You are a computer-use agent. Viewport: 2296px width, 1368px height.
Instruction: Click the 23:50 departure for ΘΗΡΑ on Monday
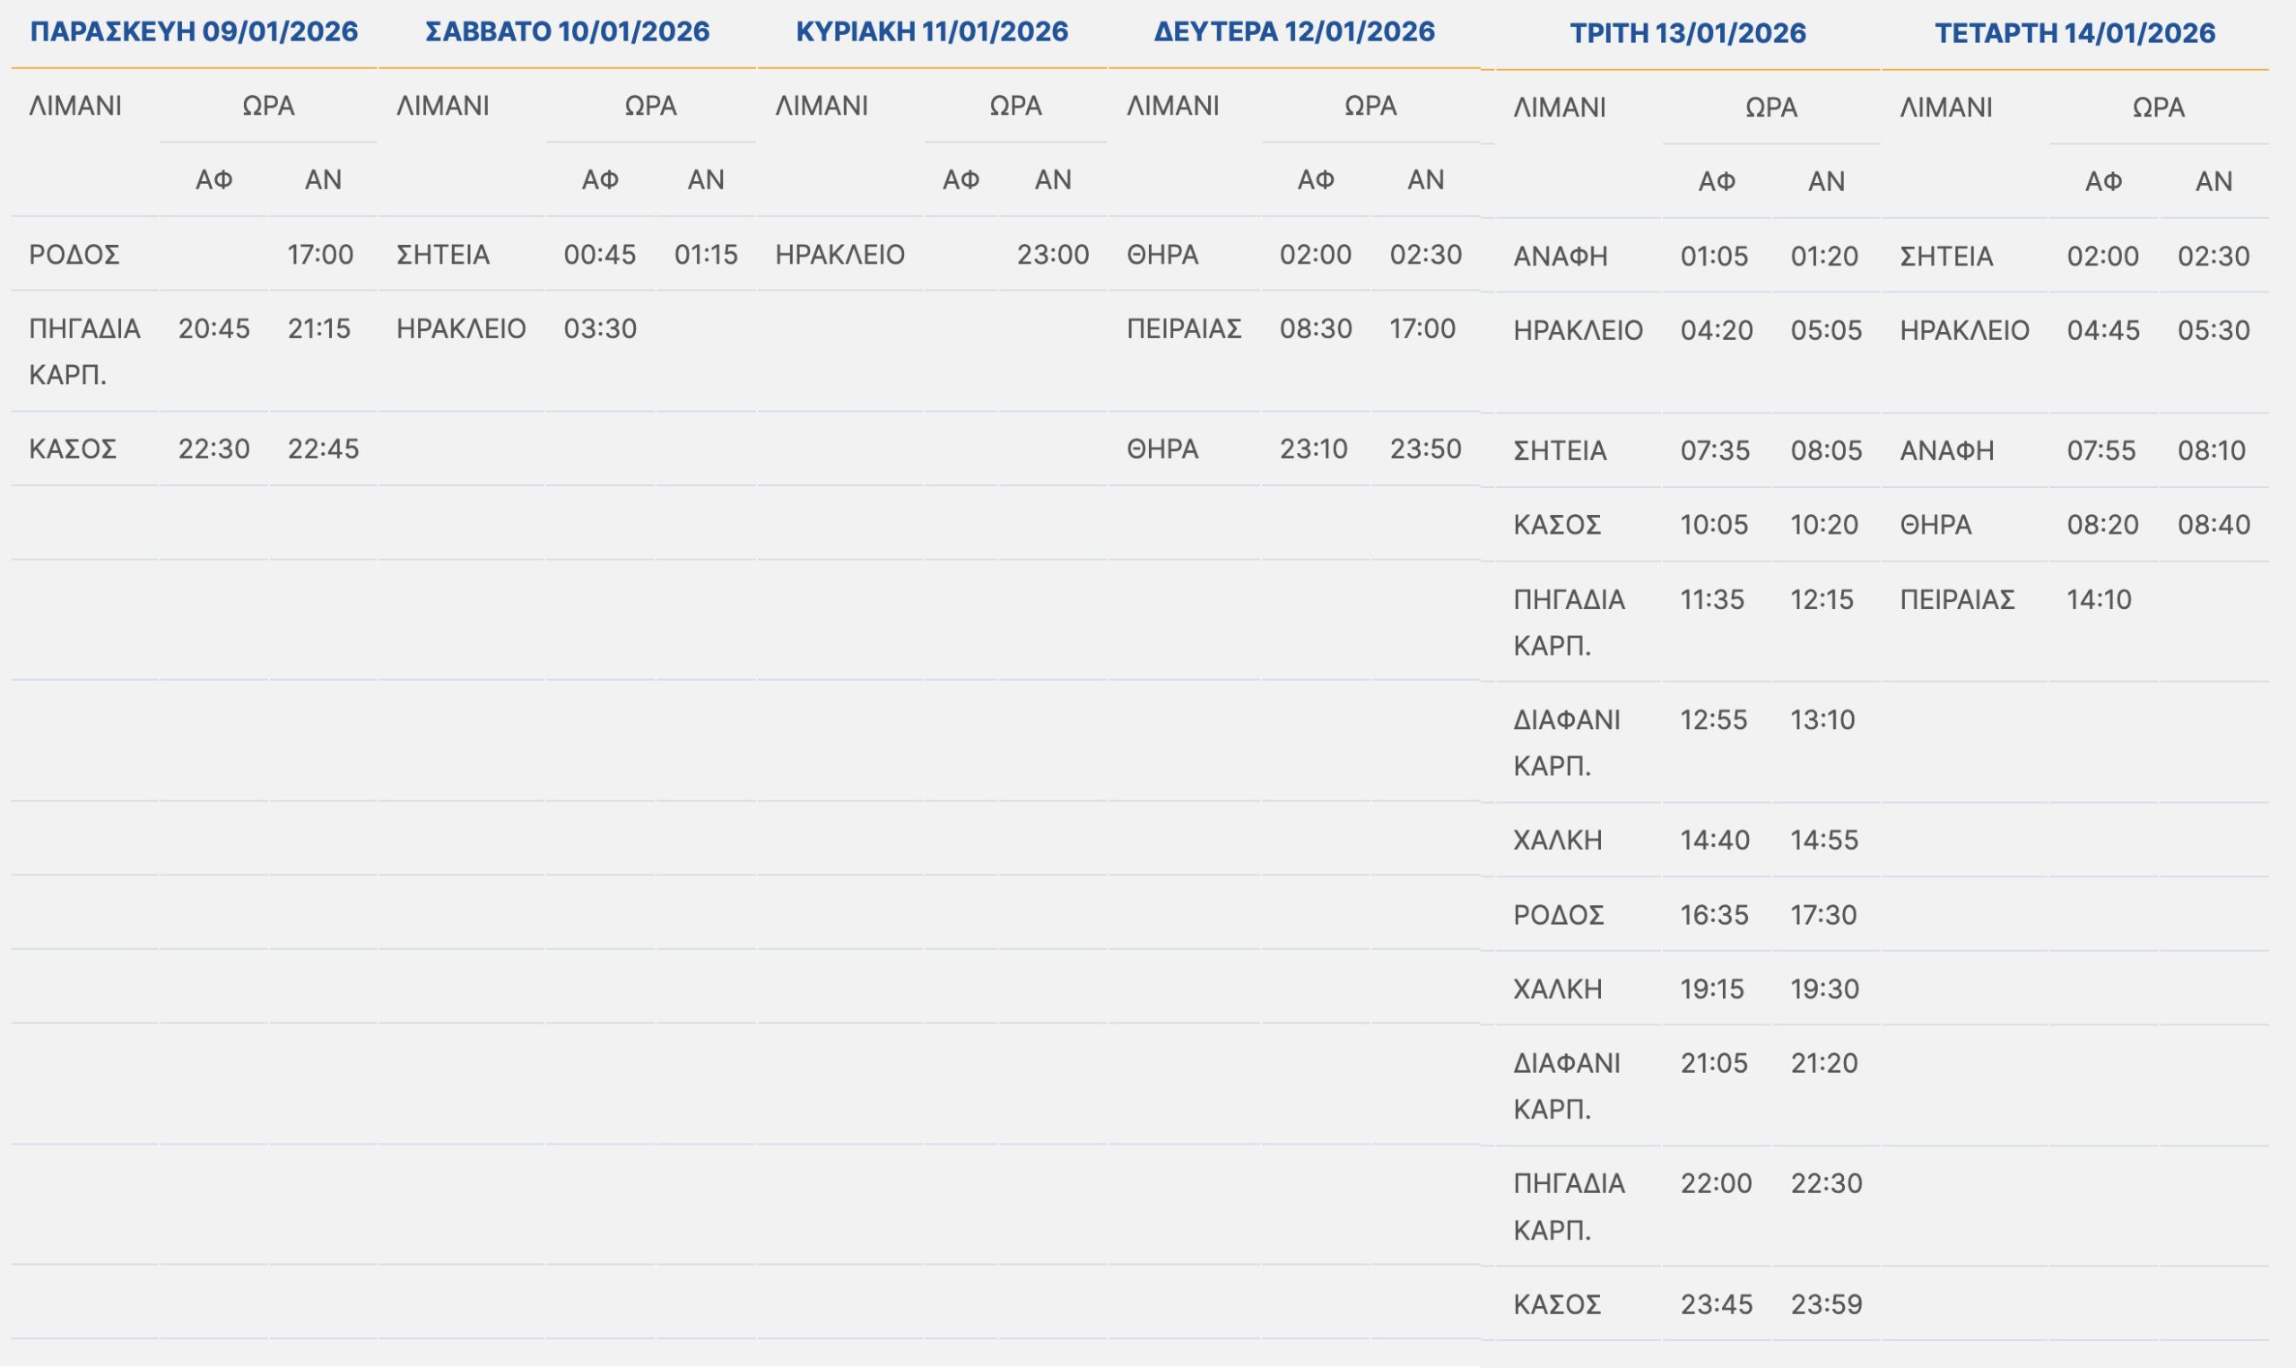(1424, 449)
